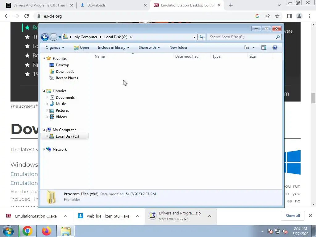Click Open in Explorer toolbar
The image size is (316, 237).
(81, 48)
